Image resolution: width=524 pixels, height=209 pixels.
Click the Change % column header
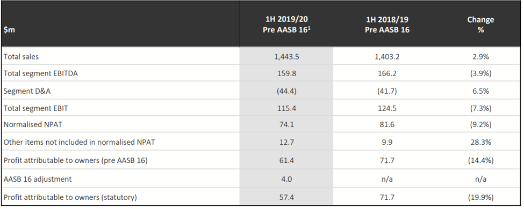click(480, 25)
